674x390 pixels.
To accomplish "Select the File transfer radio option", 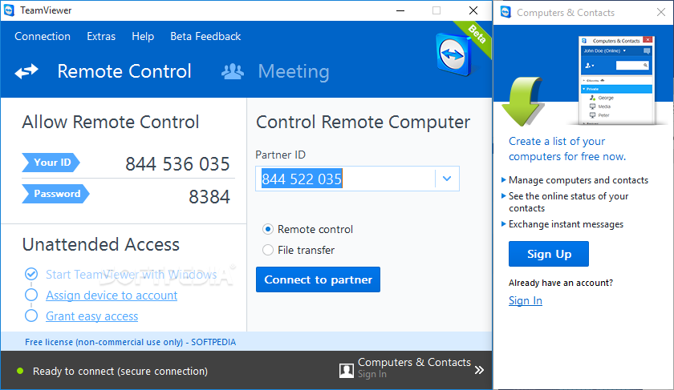I will [x=268, y=250].
